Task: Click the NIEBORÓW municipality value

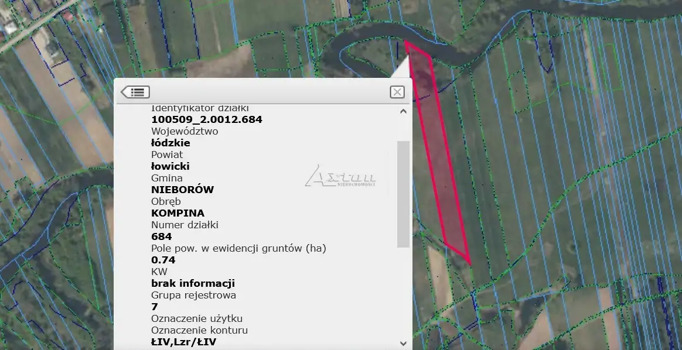Action: tap(182, 190)
